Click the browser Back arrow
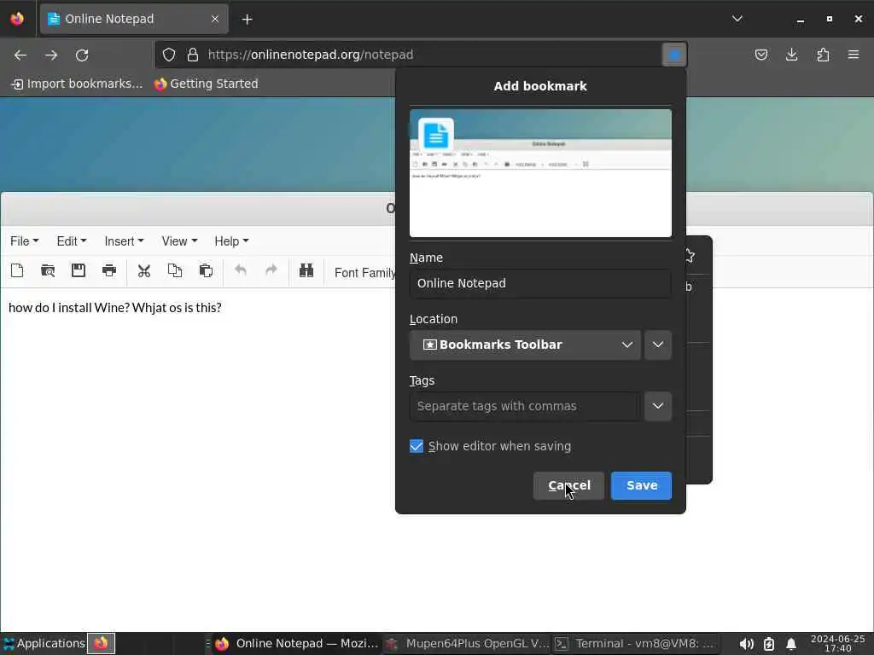The height and width of the screenshot is (655, 874). [20, 55]
